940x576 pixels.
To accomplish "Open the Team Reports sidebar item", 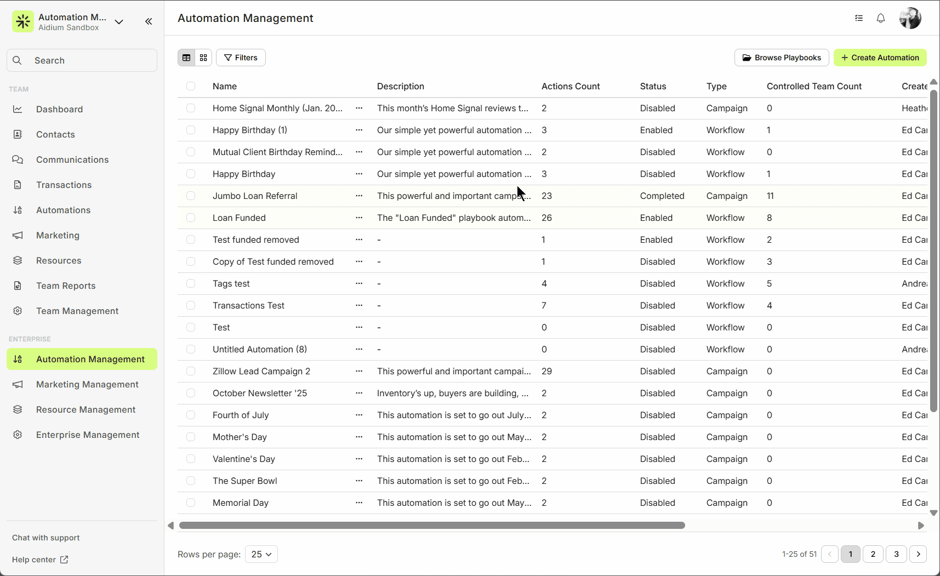I will 66,286.
